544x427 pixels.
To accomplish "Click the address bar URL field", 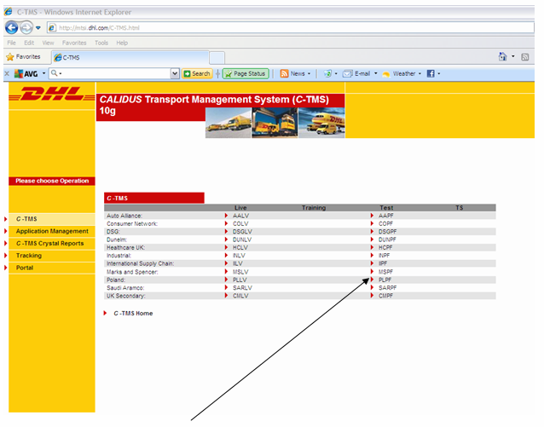I will (x=291, y=28).
